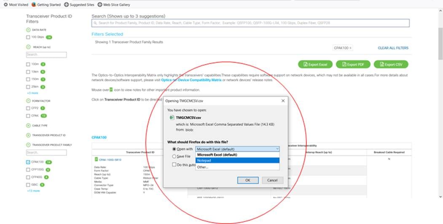The height and width of the screenshot is (224, 443).
Task: Collapse the FORM FACTOR filter section
Action: (28, 101)
